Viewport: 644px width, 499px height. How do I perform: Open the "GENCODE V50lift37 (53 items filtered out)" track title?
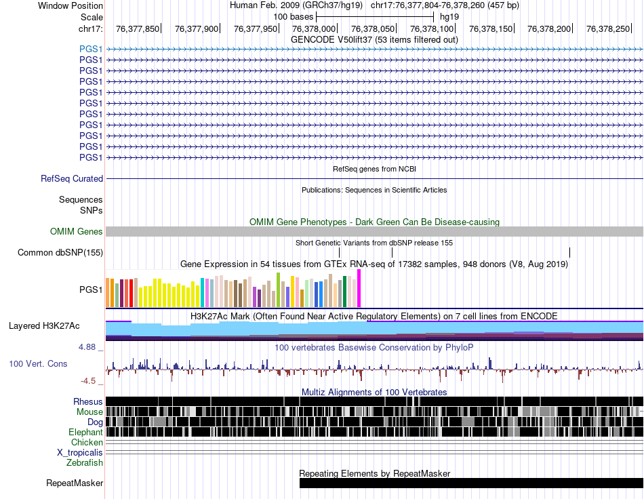tap(374, 39)
